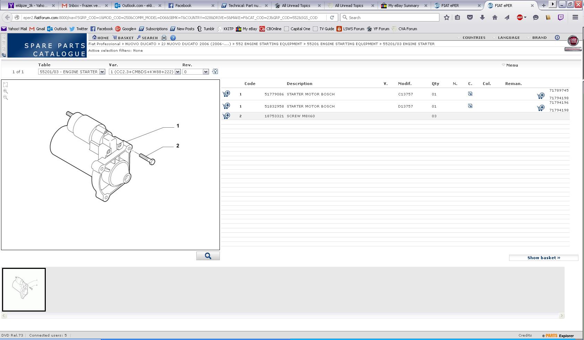Zoom in on the starter drawing
This screenshot has height=340, width=584.
[x=5, y=91]
